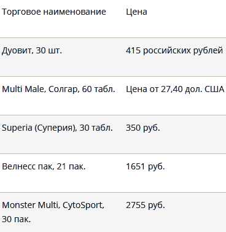The width and height of the screenshot is (226, 232).
Task: Select the '60 табл.' text in Солгар row
Action: tap(98, 89)
